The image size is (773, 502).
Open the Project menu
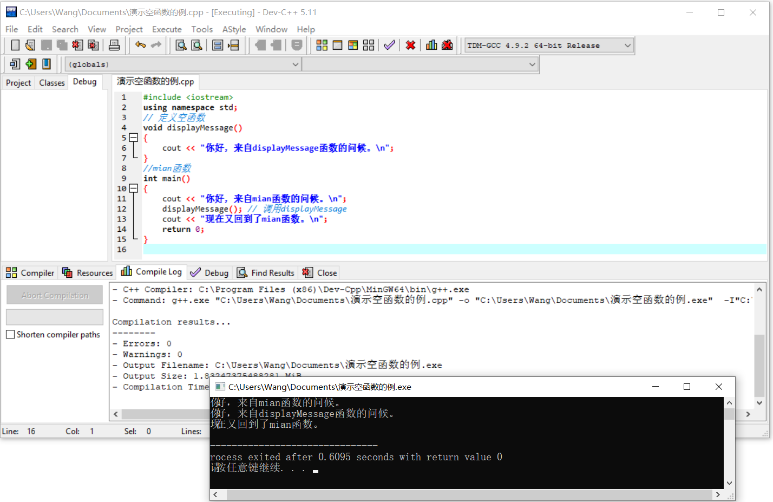(x=129, y=29)
